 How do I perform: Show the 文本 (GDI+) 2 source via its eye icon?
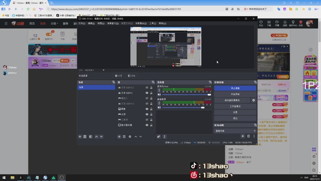tap(147, 88)
